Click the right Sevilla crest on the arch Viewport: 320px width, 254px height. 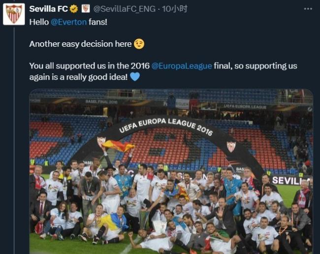click(x=231, y=147)
